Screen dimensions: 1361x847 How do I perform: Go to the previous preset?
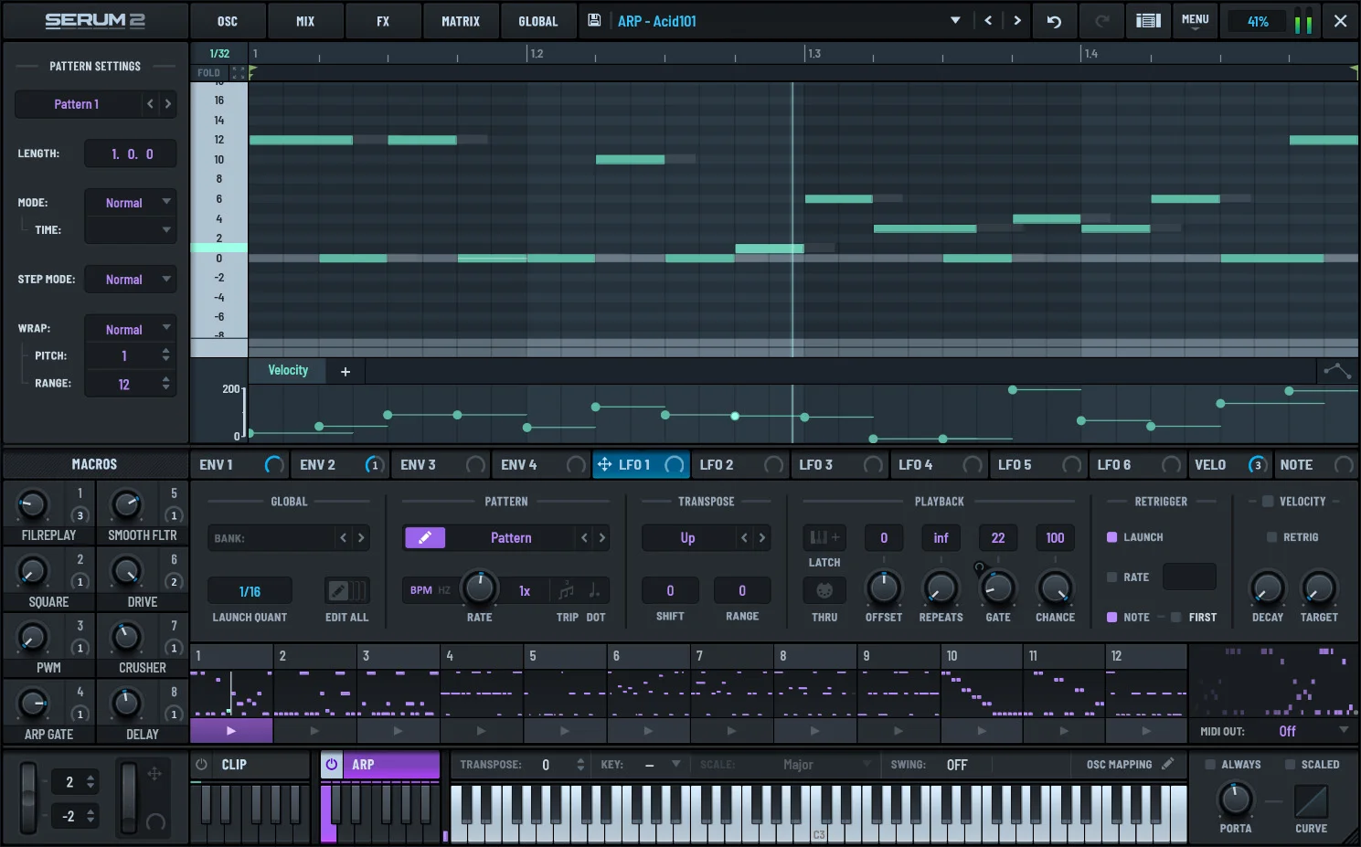988,20
